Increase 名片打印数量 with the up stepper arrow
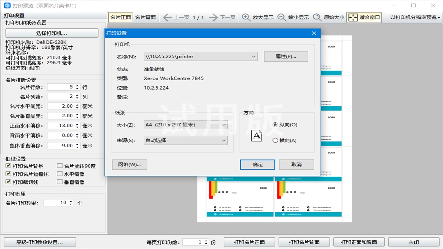The width and height of the screenshot is (443, 249). [x=71, y=201]
